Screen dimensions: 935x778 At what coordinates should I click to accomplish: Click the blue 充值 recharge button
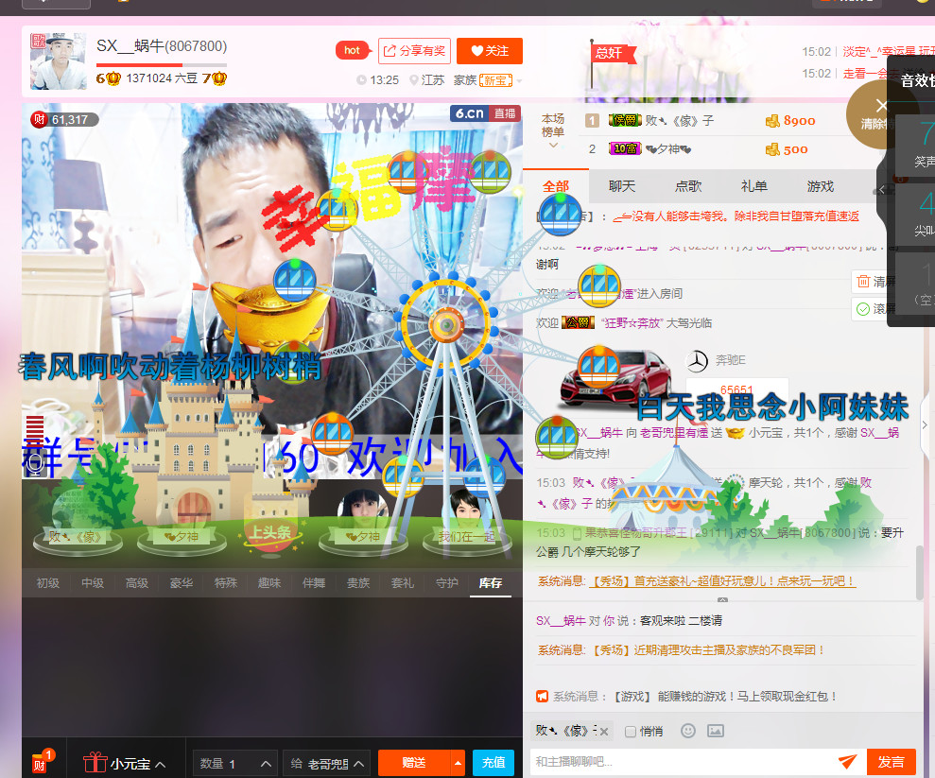pos(493,761)
